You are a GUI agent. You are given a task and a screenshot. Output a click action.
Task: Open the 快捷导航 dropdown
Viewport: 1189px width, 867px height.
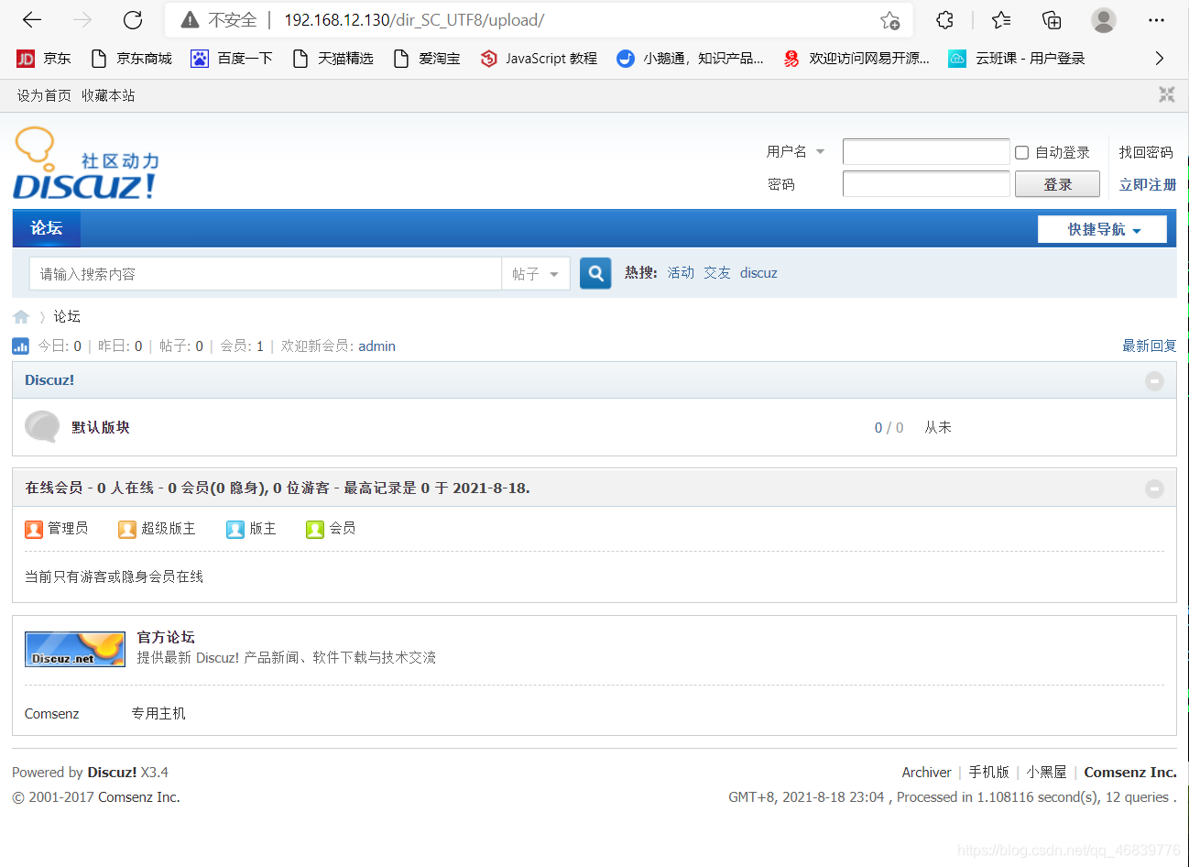click(1102, 229)
